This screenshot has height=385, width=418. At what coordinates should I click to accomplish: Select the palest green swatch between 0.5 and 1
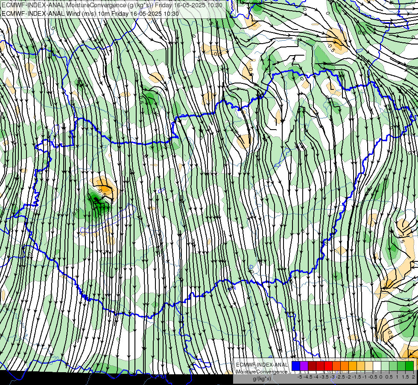point(385,366)
